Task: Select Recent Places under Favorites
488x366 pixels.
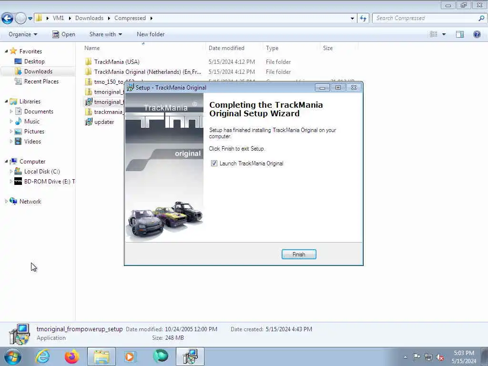Action: pos(41,81)
